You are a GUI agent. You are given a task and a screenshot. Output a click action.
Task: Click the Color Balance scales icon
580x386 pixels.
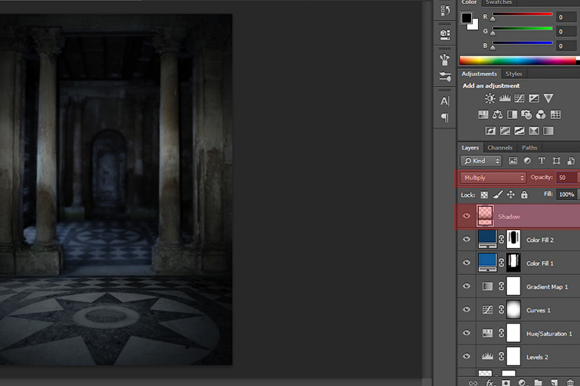(498, 115)
